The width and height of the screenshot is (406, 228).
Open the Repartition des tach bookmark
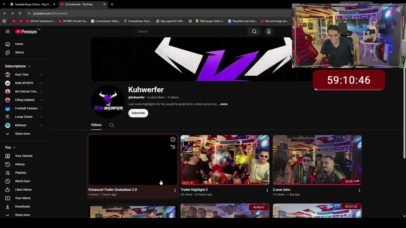[x=242, y=21]
